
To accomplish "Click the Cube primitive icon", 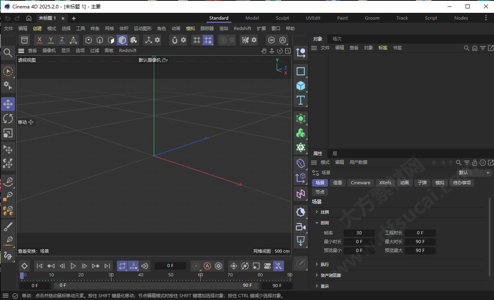I will pos(300,86).
